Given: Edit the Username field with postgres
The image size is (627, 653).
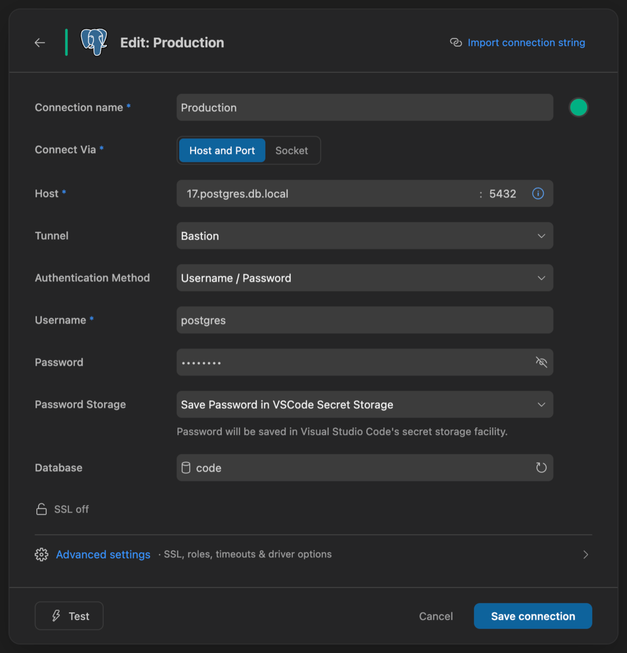Looking at the screenshot, I should pyautogui.click(x=365, y=320).
